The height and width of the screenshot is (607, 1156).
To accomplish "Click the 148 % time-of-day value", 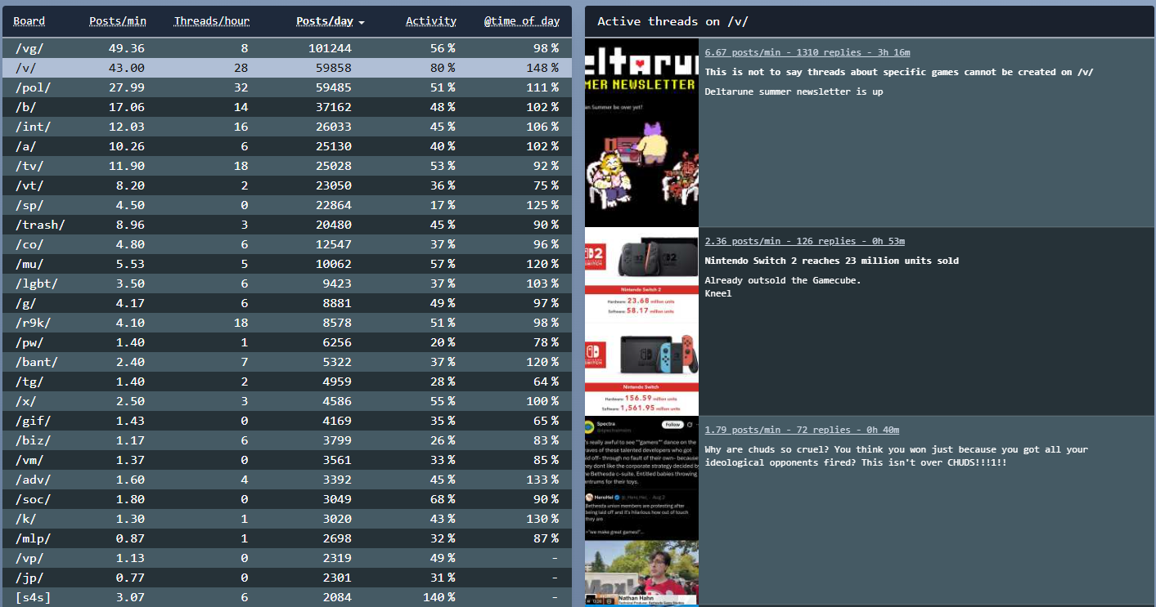I will pyautogui.click(x=543, y=68).
